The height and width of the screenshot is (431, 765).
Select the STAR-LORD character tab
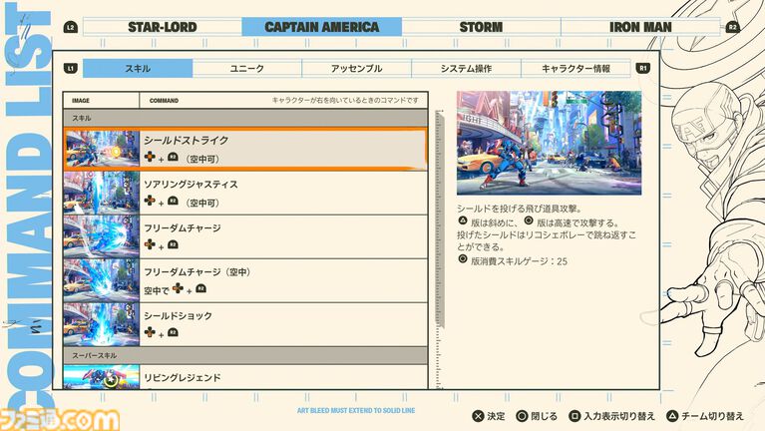coord(163,27)
